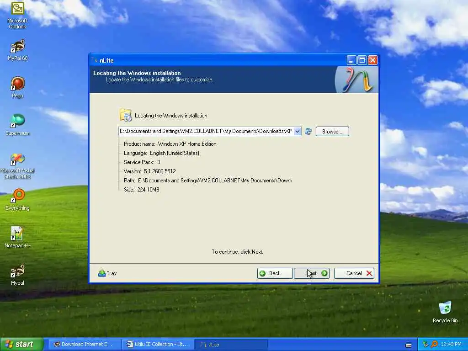Open Supermium browser shortcut
Screen dimensions: 468x351
(17, 125)
